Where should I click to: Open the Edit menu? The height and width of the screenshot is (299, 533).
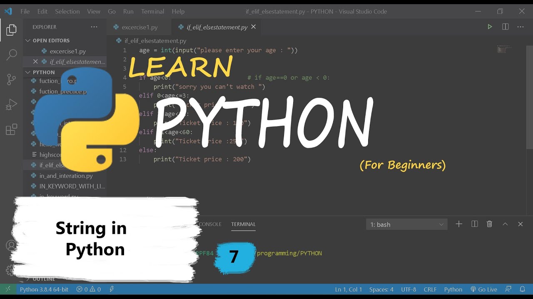pos(42,11)
